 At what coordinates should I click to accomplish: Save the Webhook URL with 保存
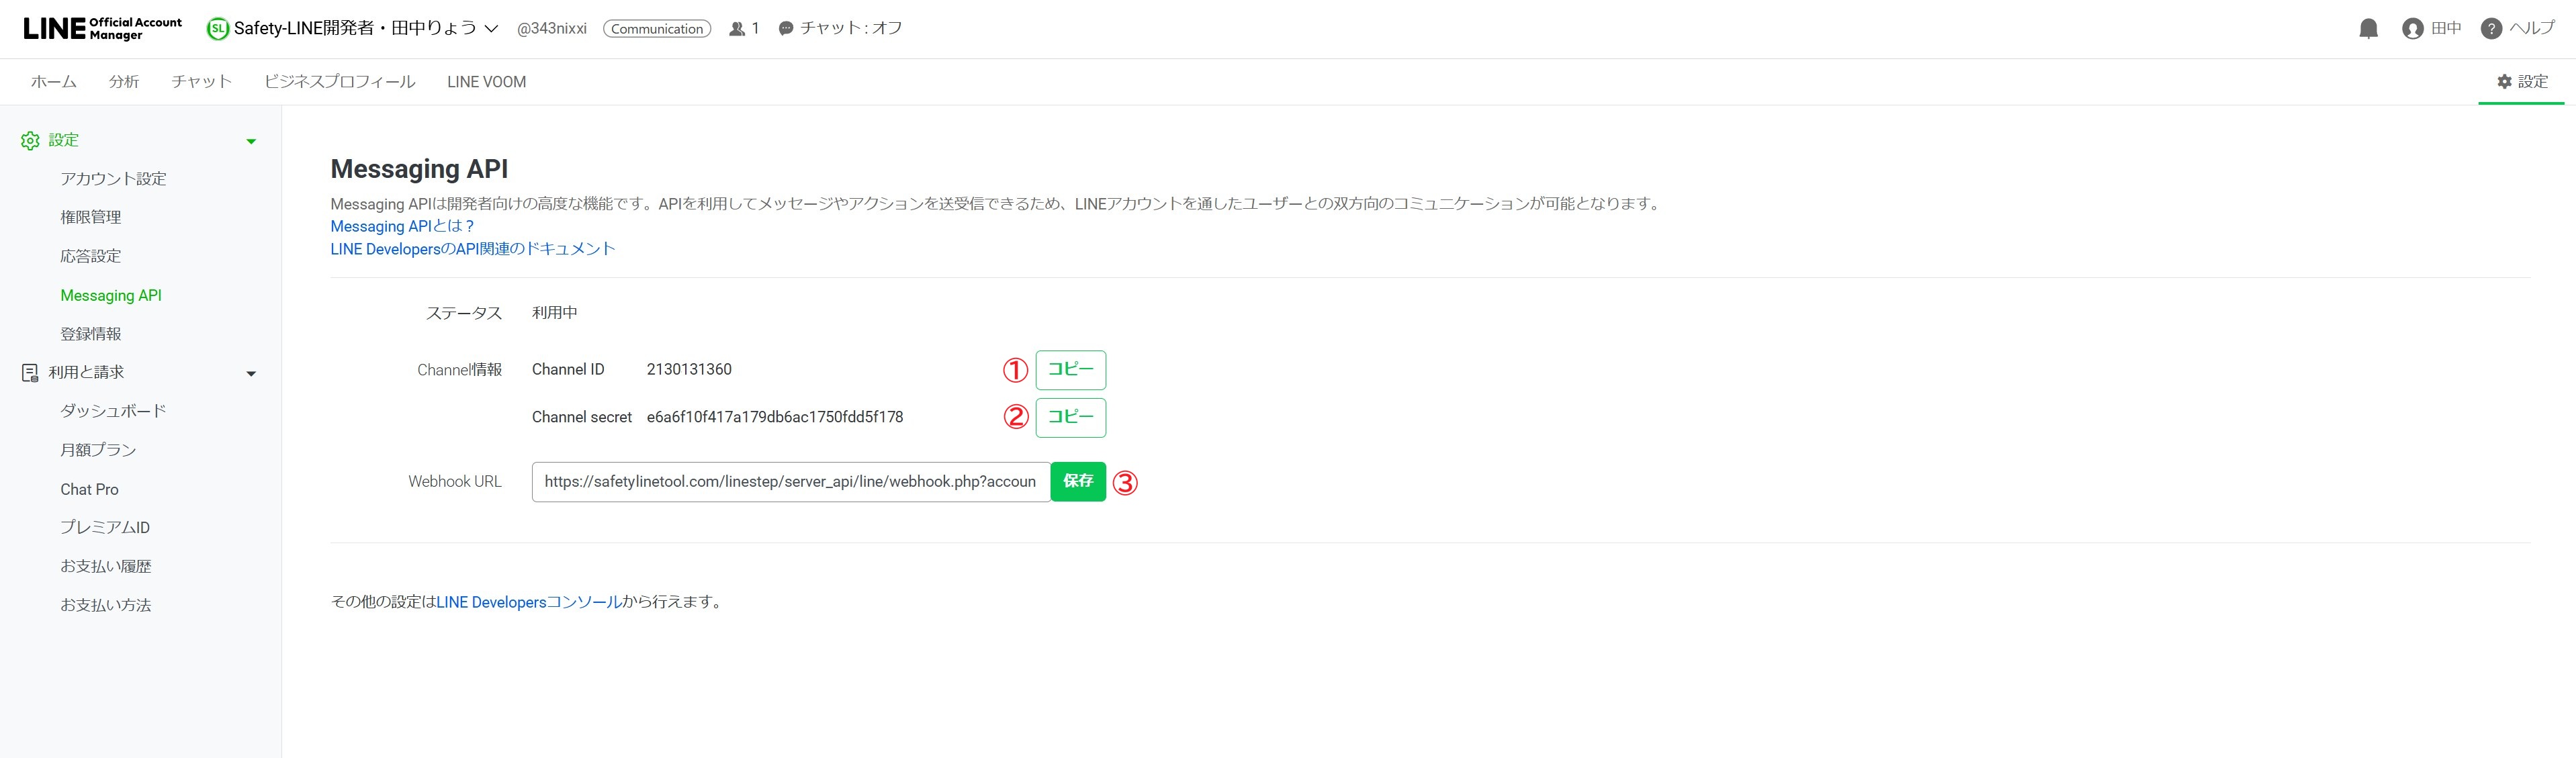click(1078, 481)
